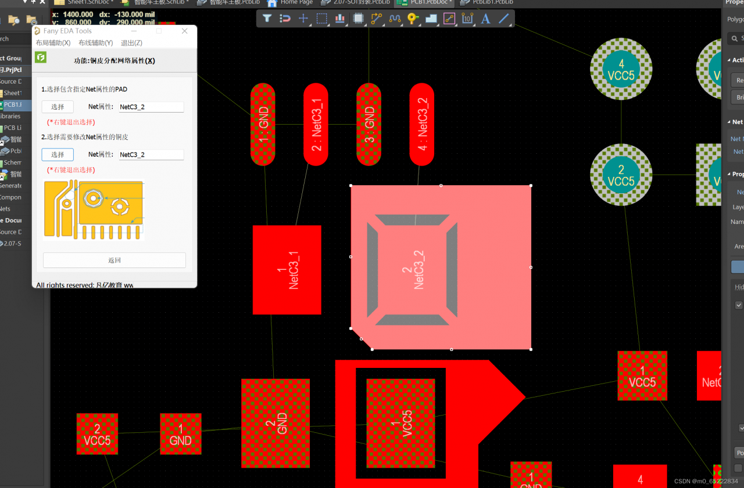Select Sheet1 in Projects tree

pyautogui.click(x=12, y=93)
